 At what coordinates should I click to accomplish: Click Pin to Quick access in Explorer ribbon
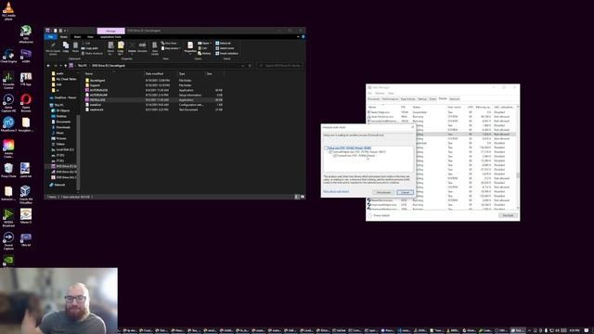[x=53, y=48]
